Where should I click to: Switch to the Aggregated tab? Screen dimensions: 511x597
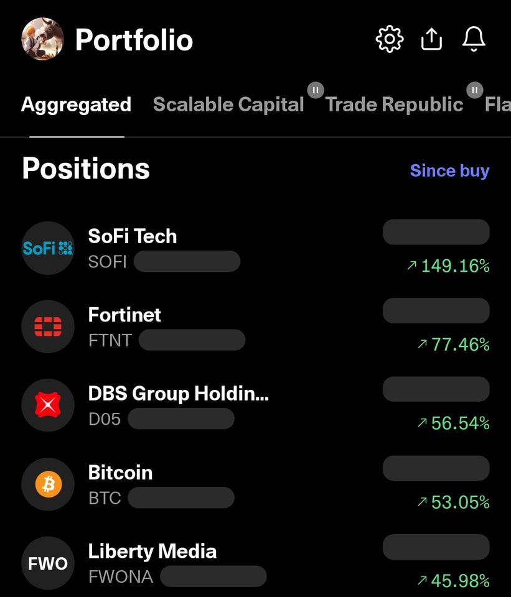[x=76, y=104]
